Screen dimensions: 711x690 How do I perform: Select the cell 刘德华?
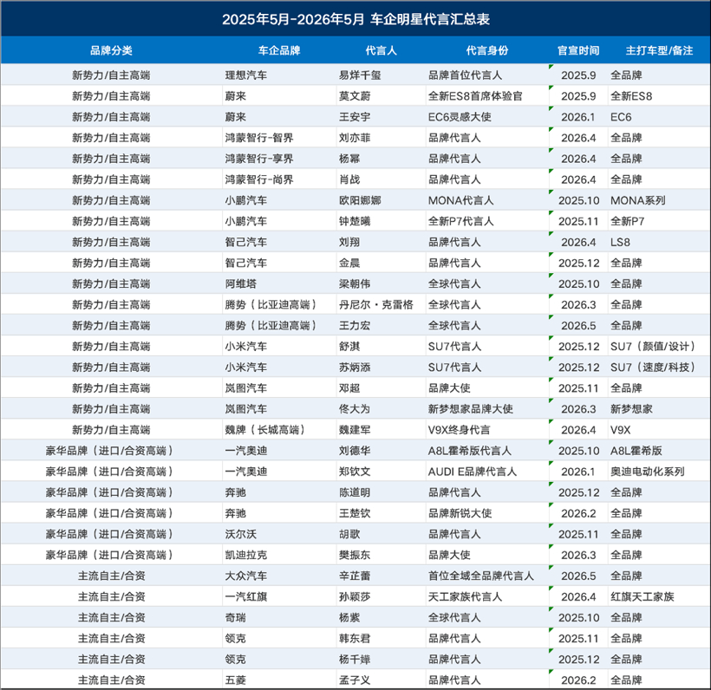coord(355,451)
